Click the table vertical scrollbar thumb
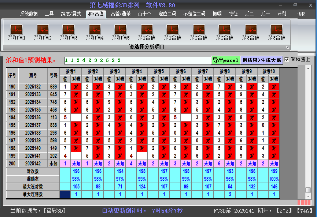317x217 pixels. coord(308,190)
